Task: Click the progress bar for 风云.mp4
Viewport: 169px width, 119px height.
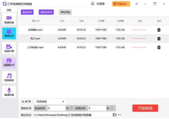Action: 139,38
